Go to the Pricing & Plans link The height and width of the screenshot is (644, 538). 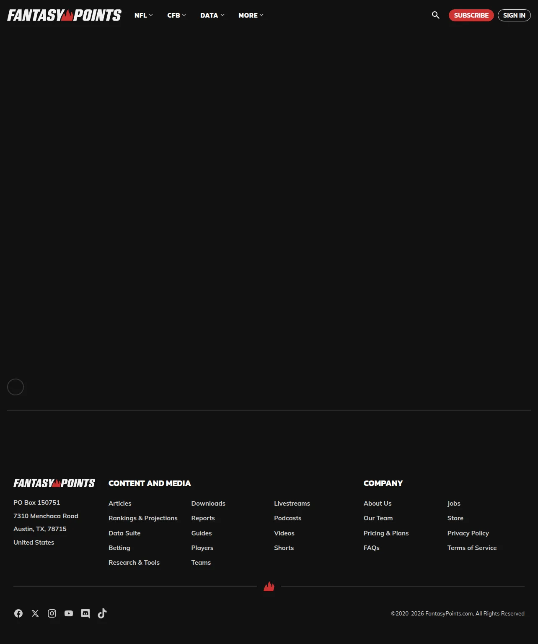coord(386,533)
